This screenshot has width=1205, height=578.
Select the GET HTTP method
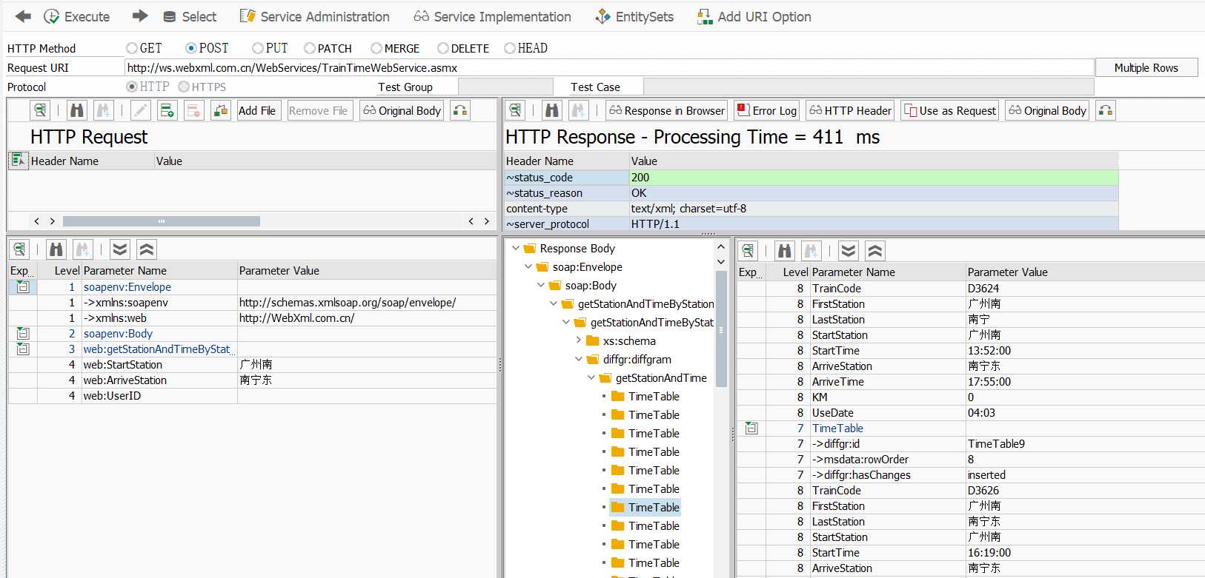pyautogui.click(x=132, y=48)
